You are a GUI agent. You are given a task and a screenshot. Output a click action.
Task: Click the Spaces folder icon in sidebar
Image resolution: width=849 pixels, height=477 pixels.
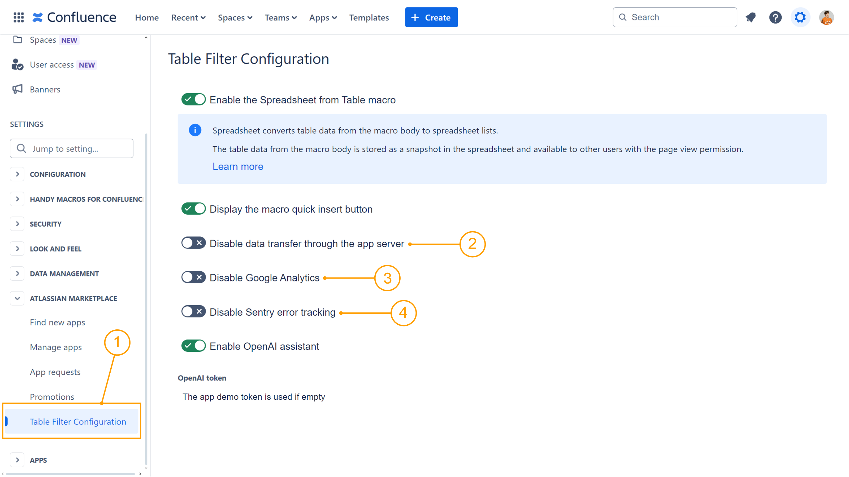point(18,39)
